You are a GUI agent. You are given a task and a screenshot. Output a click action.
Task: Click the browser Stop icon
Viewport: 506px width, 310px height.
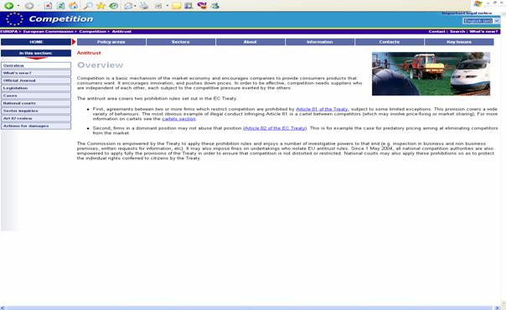pos(48,6)
